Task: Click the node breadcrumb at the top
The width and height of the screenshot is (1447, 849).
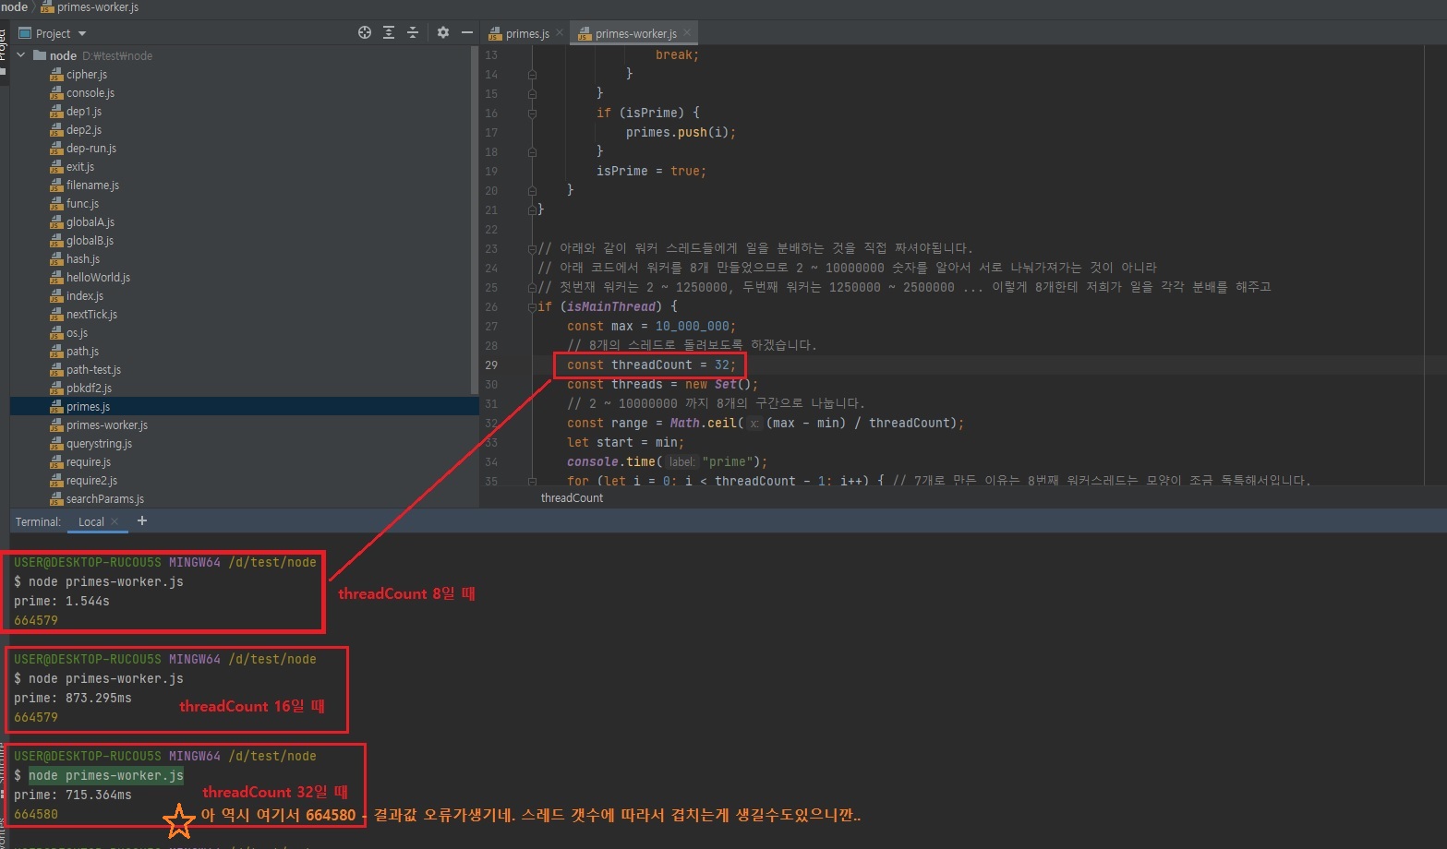Action: (14, 7)
